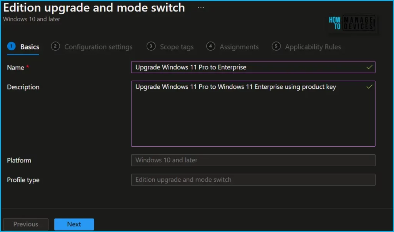Click the step 4 numbered circle icon
Screen dimensions: 394x232
(210, 46)
